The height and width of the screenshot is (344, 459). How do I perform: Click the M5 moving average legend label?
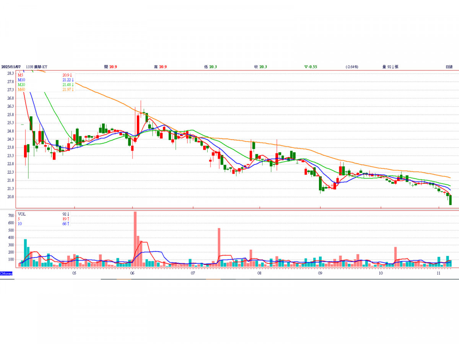pyautogui.click(x=21, y=75)
